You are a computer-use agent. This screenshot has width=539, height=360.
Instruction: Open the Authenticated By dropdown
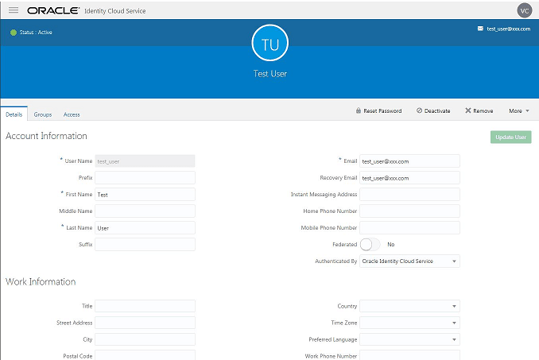[409, 261]
